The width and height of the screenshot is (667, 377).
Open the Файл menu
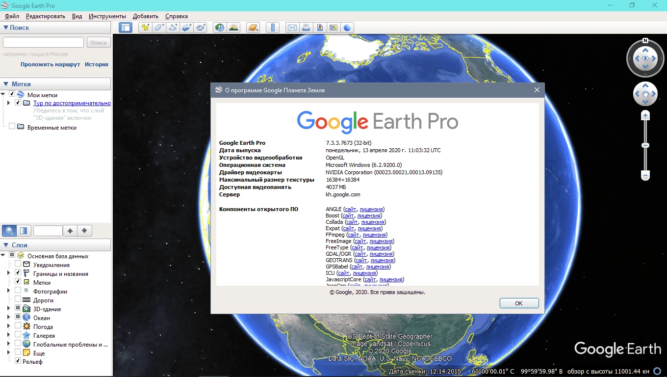click(12, 16)
